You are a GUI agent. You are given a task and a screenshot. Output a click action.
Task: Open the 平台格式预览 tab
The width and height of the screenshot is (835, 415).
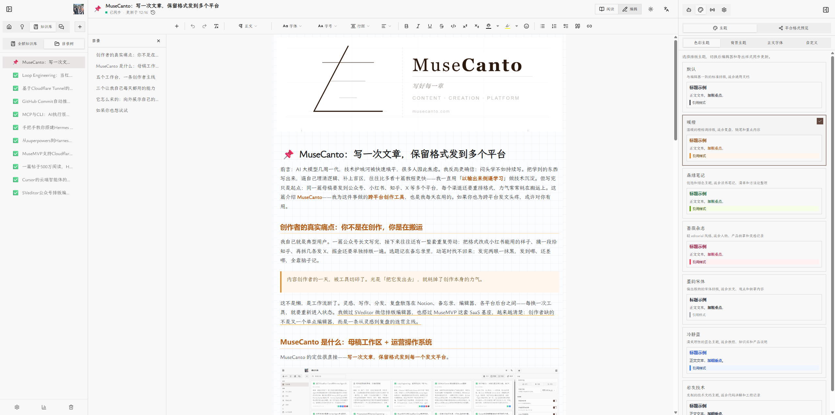tap(794, 28)
